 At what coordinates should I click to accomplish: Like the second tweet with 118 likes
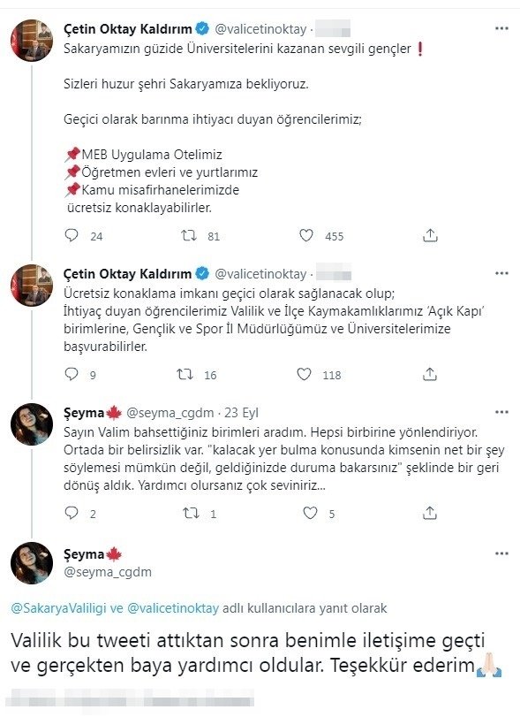[x=305, y=375]
